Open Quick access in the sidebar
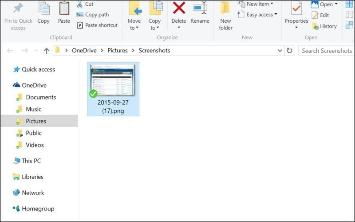The image size is (355, 222). 35,69
